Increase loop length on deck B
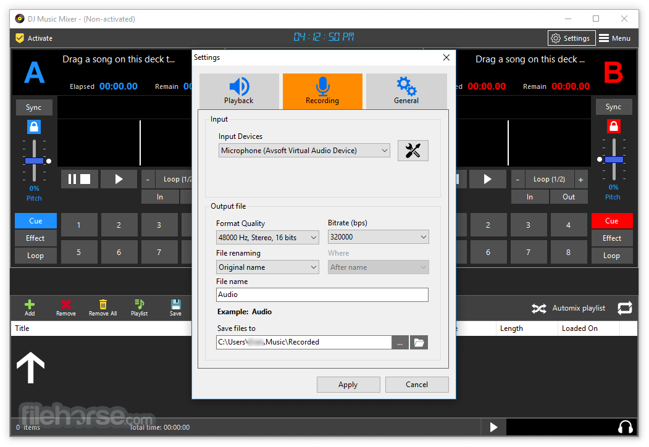The width and height of the screenshot is (649, 447). coord(580,179)
